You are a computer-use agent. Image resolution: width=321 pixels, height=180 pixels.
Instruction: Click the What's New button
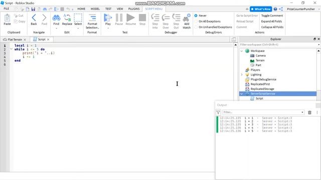tap(261, 9)
